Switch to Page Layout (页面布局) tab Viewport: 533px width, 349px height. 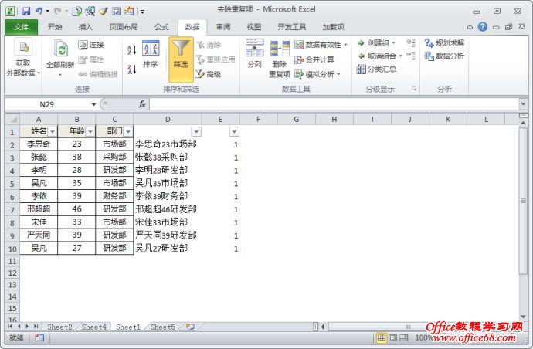[x=124, y=27]
